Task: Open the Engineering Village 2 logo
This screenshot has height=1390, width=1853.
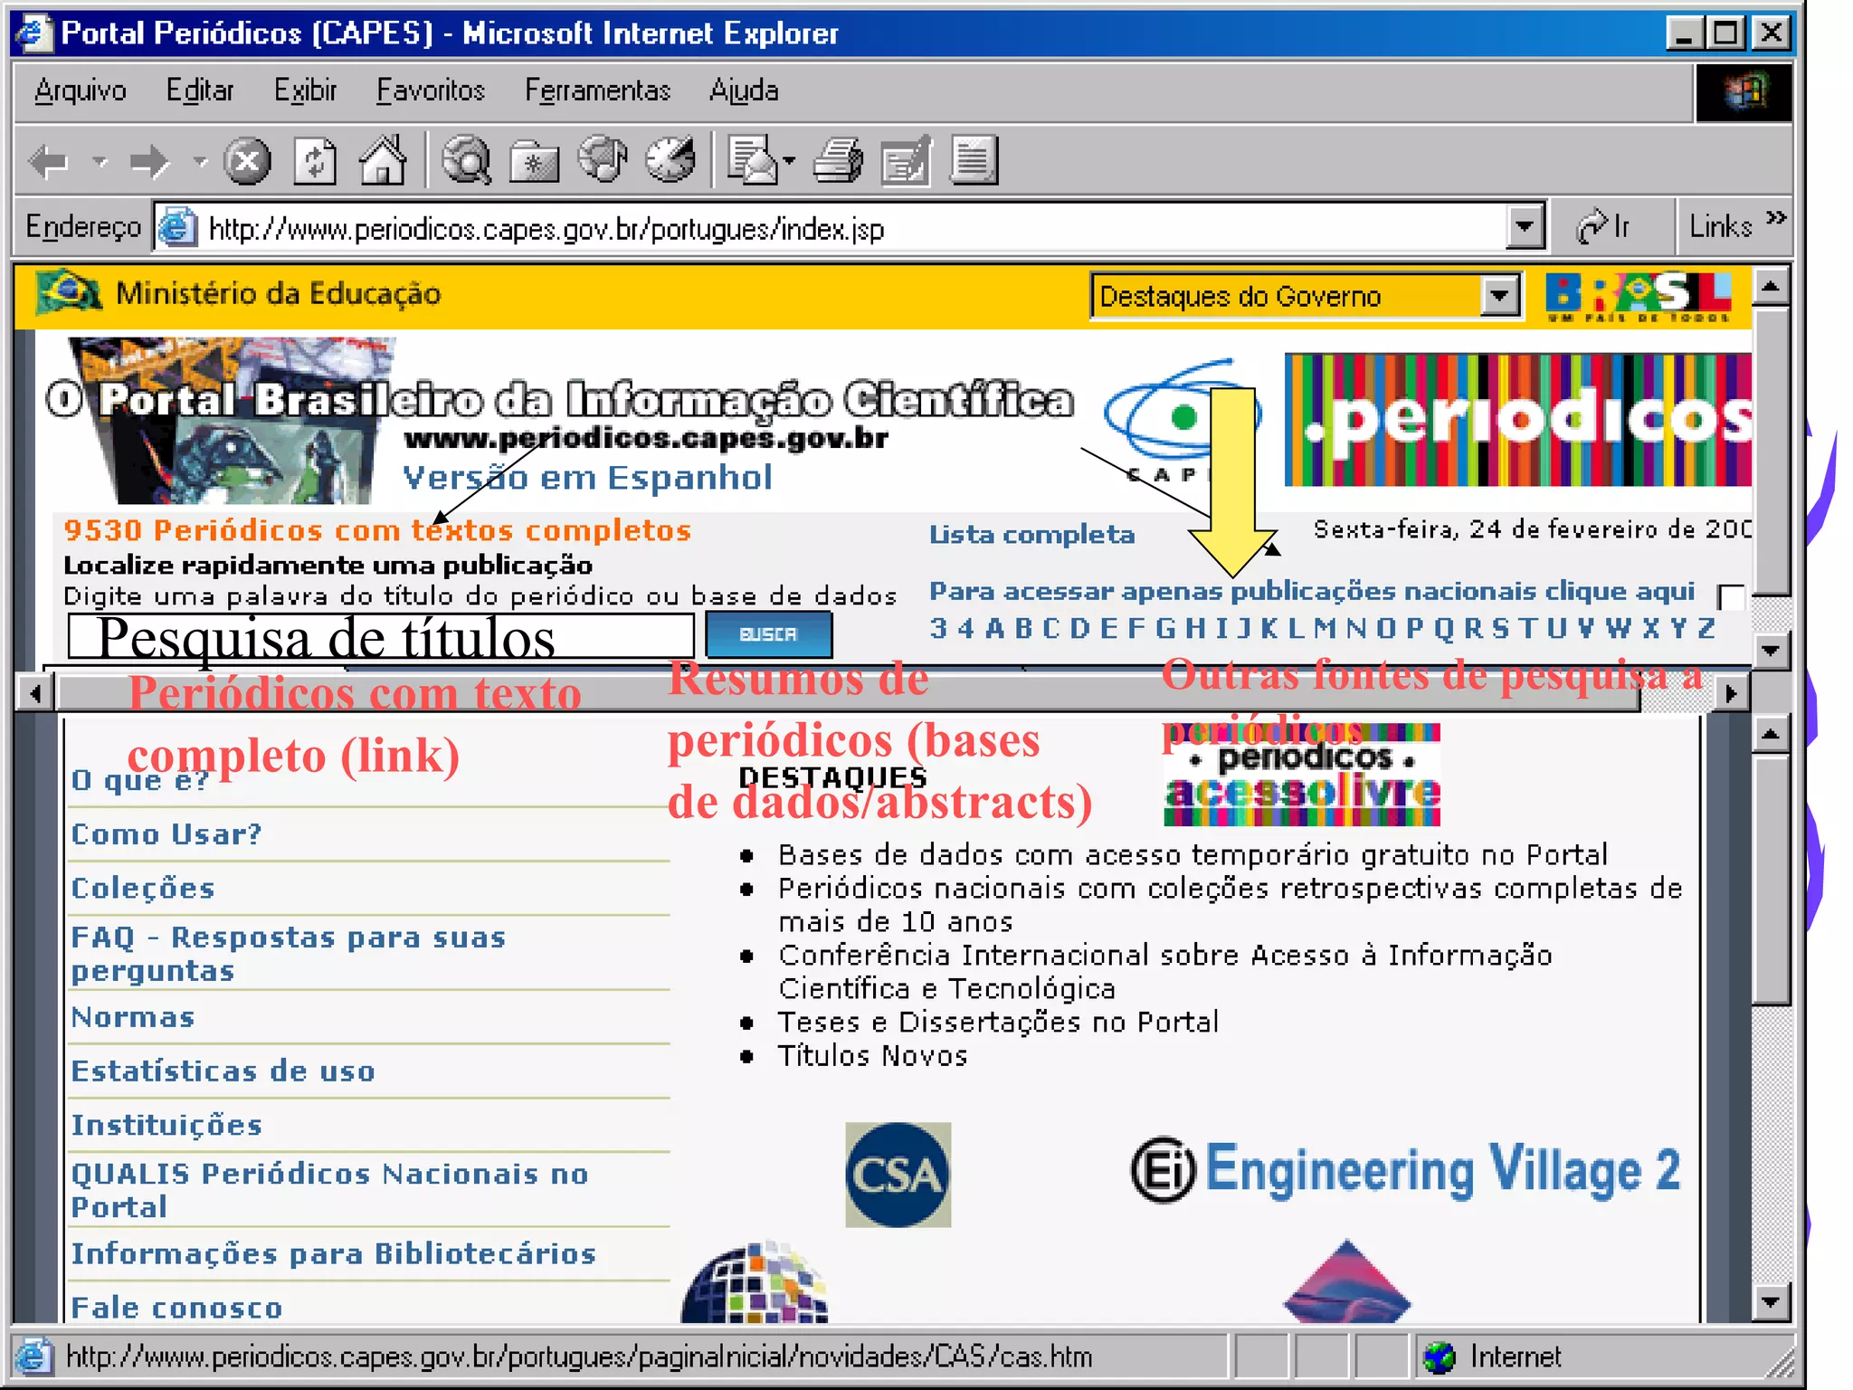Action: 1406,1170
